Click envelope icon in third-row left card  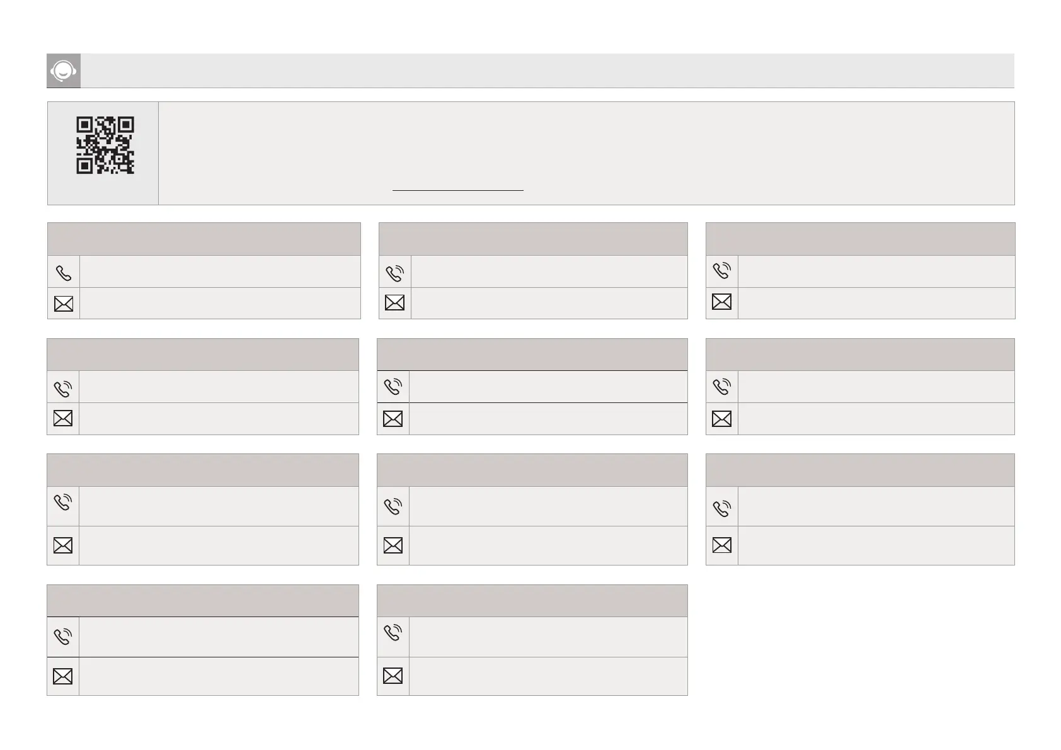[x=63, y=545]
